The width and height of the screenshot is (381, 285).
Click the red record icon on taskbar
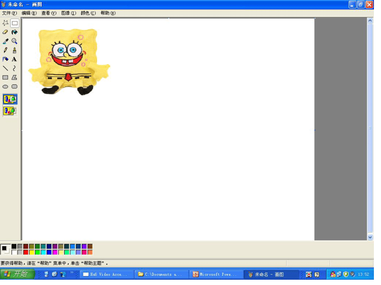(x=309, y=274)
